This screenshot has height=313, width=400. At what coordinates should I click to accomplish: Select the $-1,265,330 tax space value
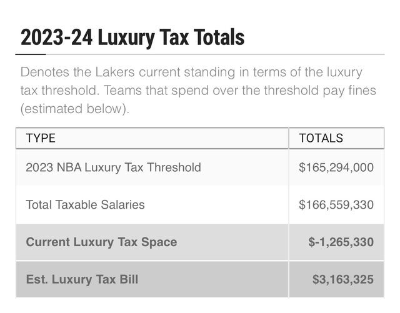pyautogui.click(x=341, y=242)
